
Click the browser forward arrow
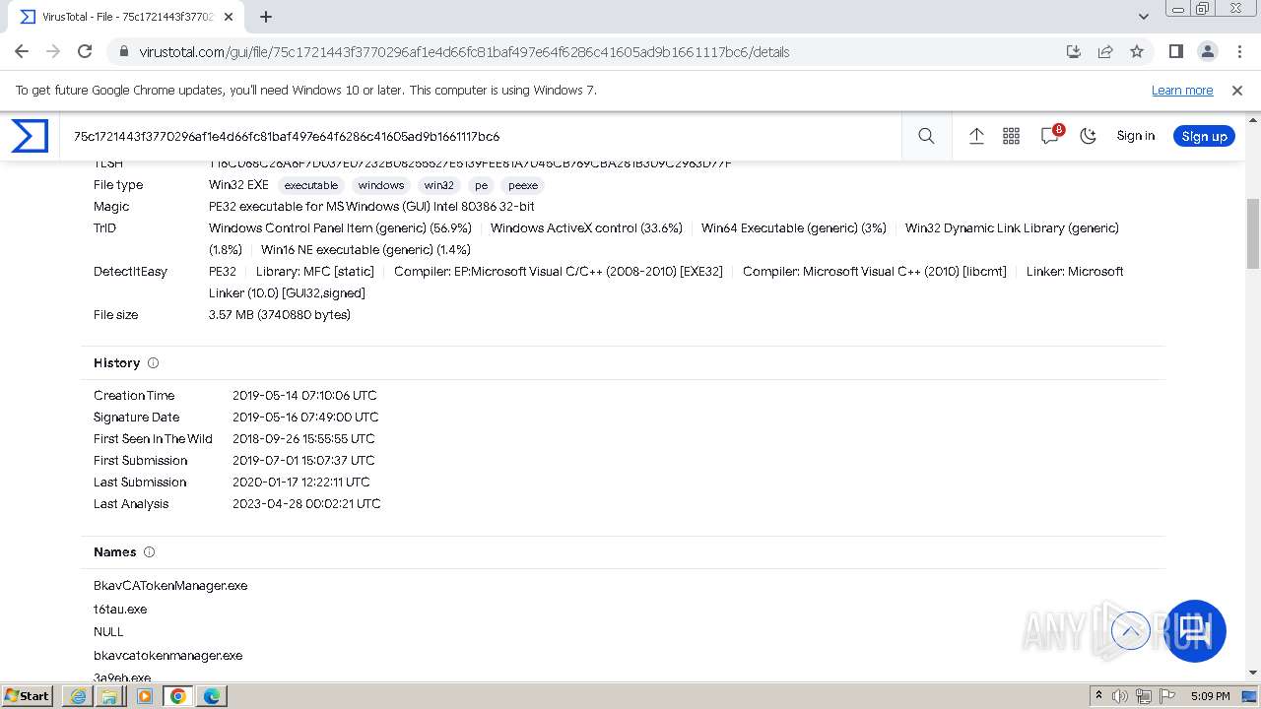53,51
